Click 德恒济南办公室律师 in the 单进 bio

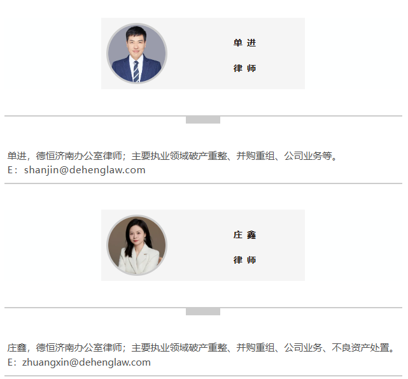coord(79,156)
